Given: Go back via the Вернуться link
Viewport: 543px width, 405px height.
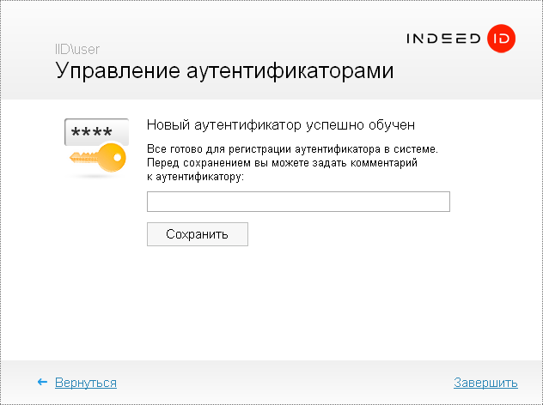Looking at the screenshot, I should pos(86,383).
